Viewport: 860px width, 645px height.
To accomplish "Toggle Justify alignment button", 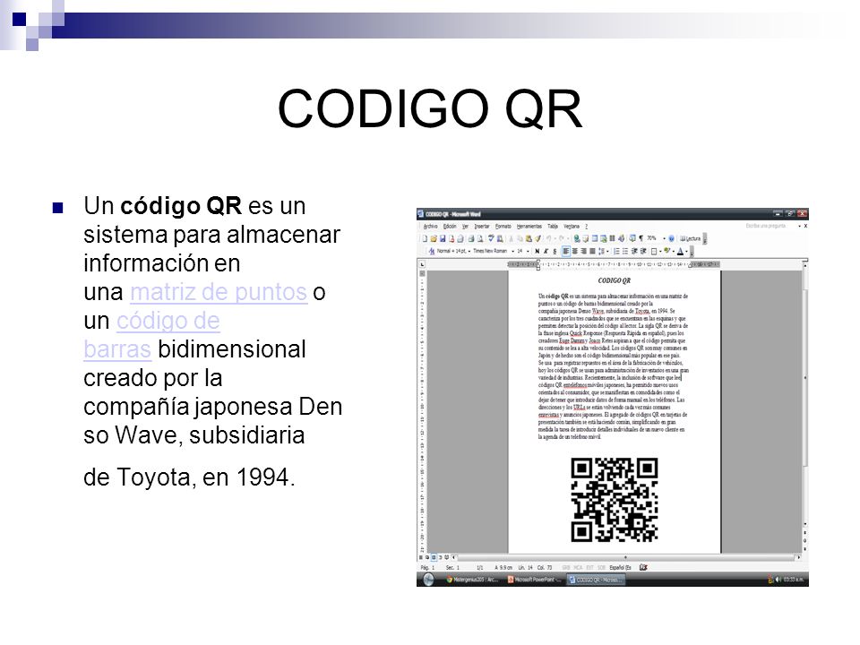I will coord(592,251).
